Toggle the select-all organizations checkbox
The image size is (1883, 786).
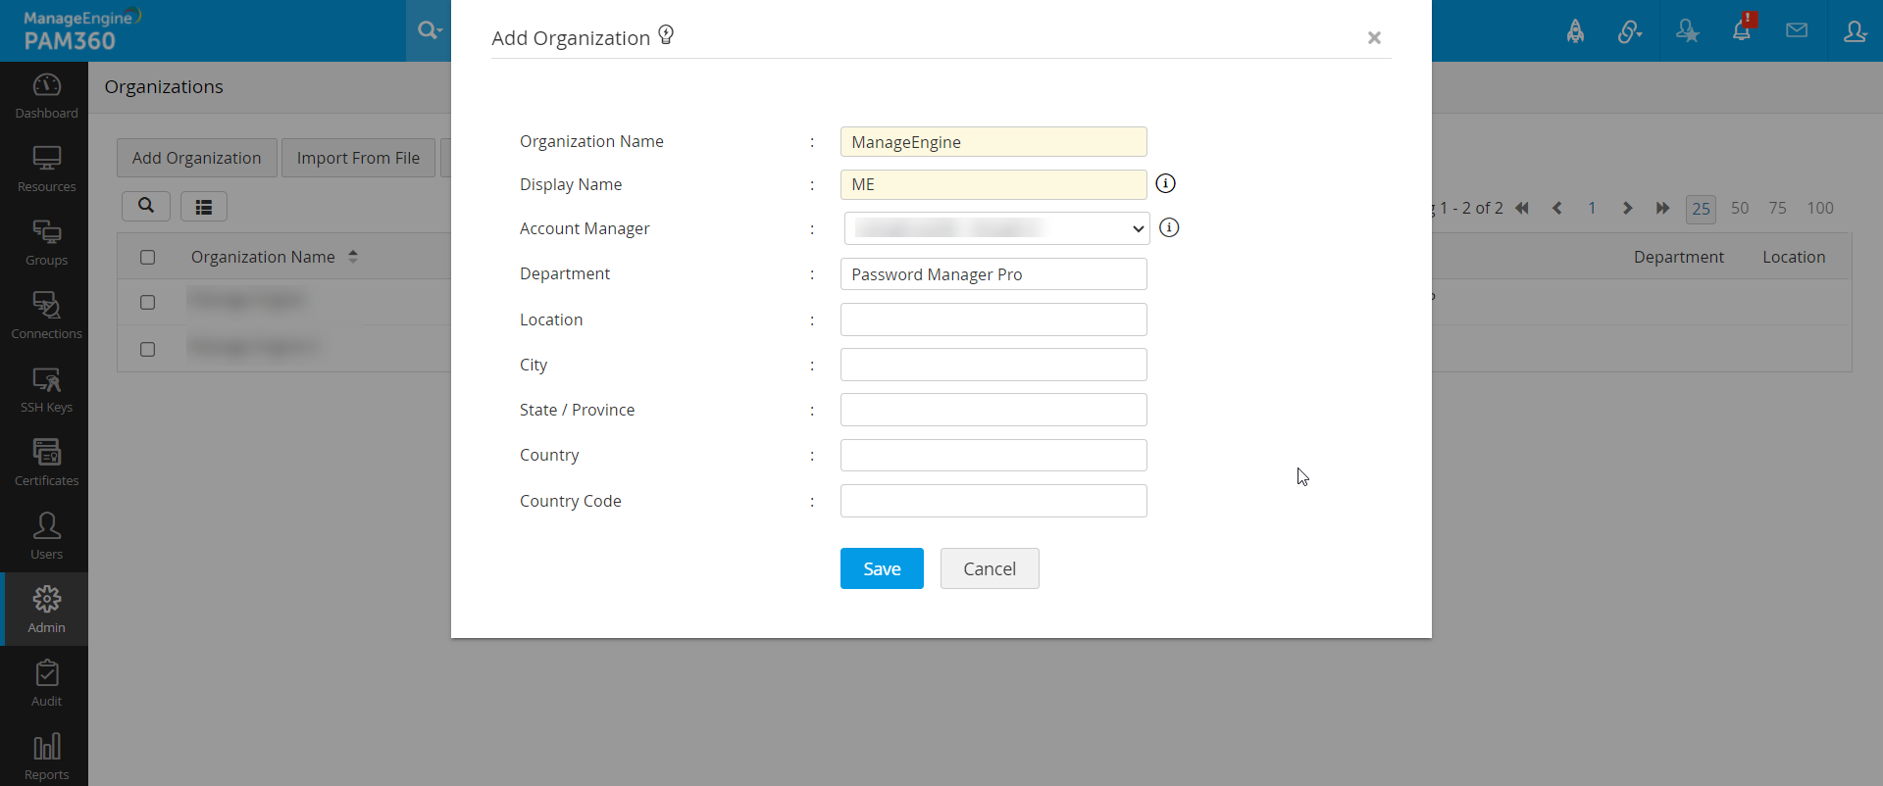147,257
